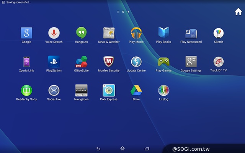This screenshot has width=245, height=153.
Task: Launch Play Games controller icon
Action: point(163,62)
